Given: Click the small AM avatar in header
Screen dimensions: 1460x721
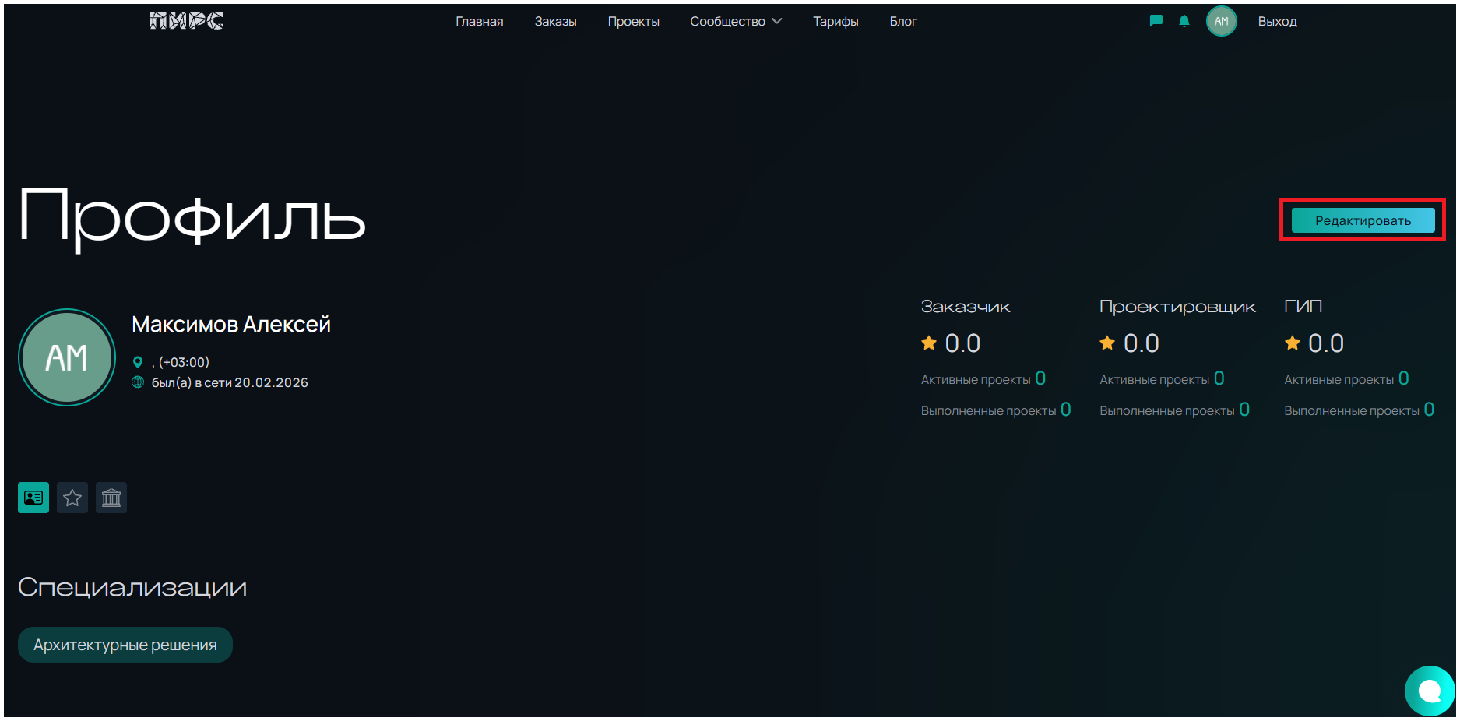Looking at the screenshot, I should click(x=1221, y=21).
